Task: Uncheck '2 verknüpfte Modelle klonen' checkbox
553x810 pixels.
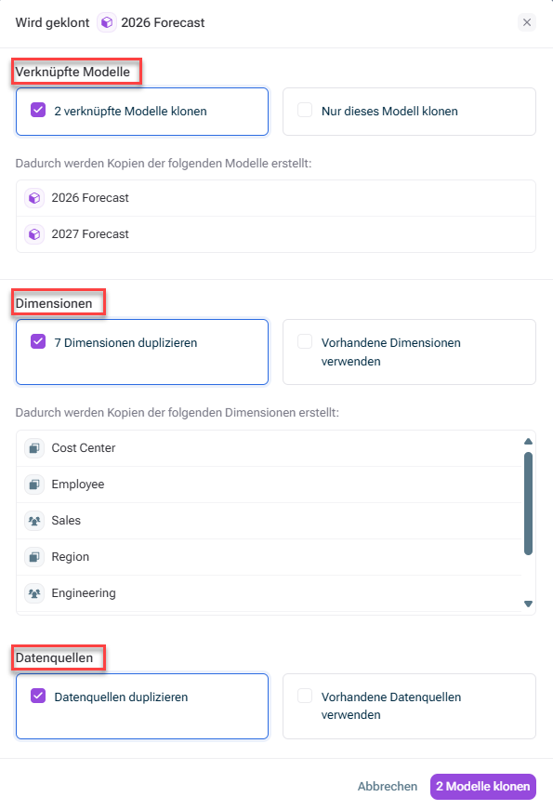Action: (38, 110)
